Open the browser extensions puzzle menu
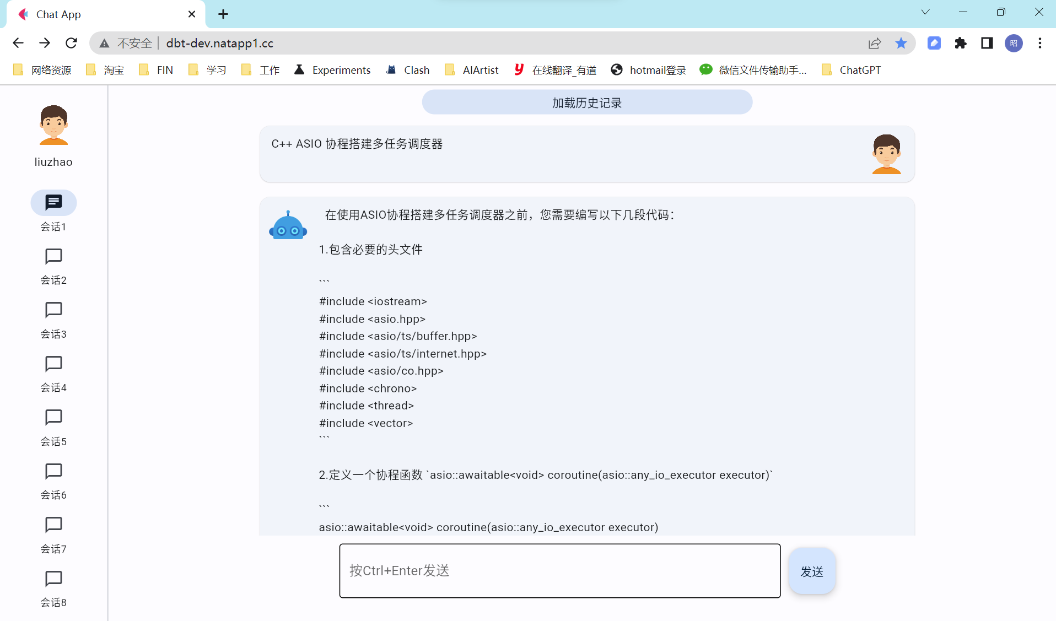 [x=961, y=43]
